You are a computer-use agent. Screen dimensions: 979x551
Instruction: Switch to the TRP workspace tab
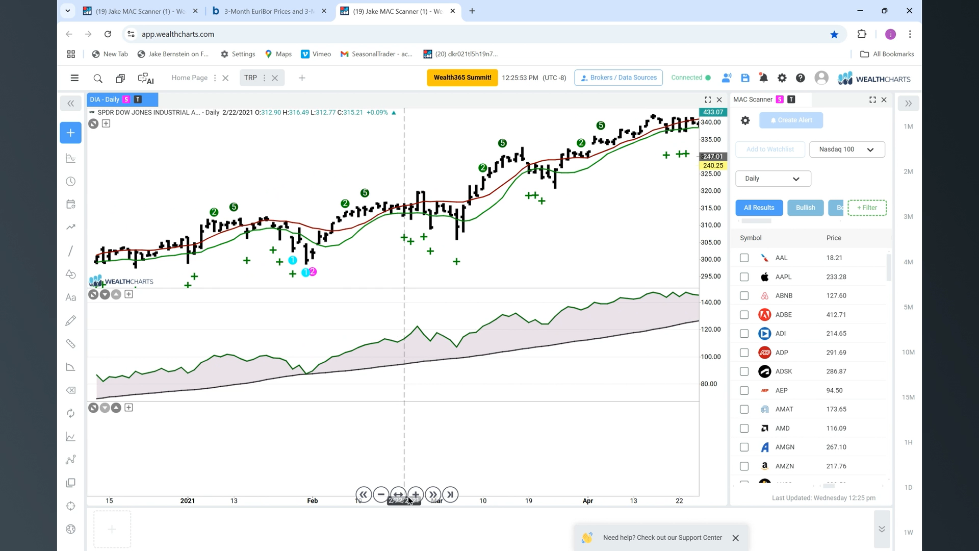[250, 78]
